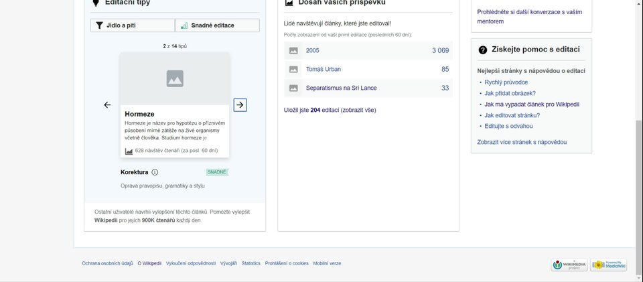Screen dimensions: 643x282
Task: Open Jak má vypadat článek pro Wikipedii
Action: point(532,104)
